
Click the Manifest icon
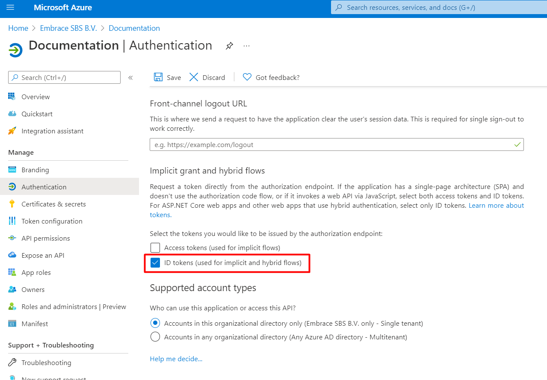tap(12, 324)
